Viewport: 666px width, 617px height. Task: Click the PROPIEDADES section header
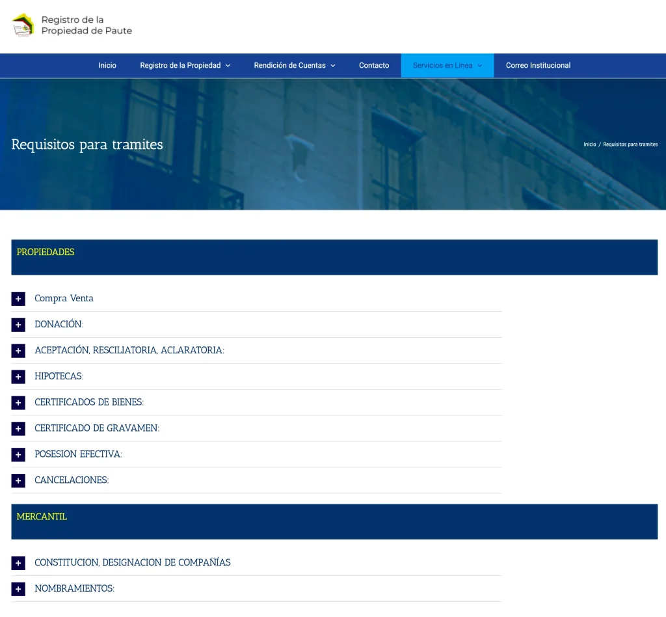pyautogui.click(x=46, y=253)
